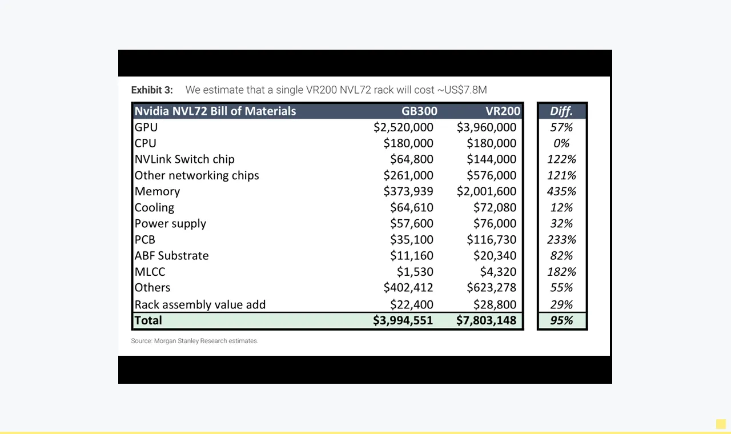Screen dimensions: 731x434
Task: Select the Cooling row label
Action: point(155,207)
